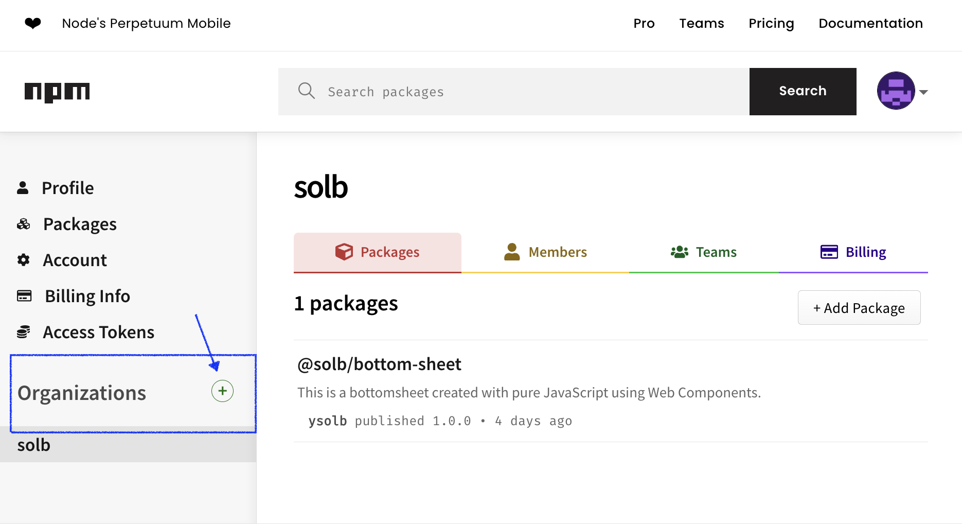Select the Billing tab

pyautogui.click(x=853, y=252)
